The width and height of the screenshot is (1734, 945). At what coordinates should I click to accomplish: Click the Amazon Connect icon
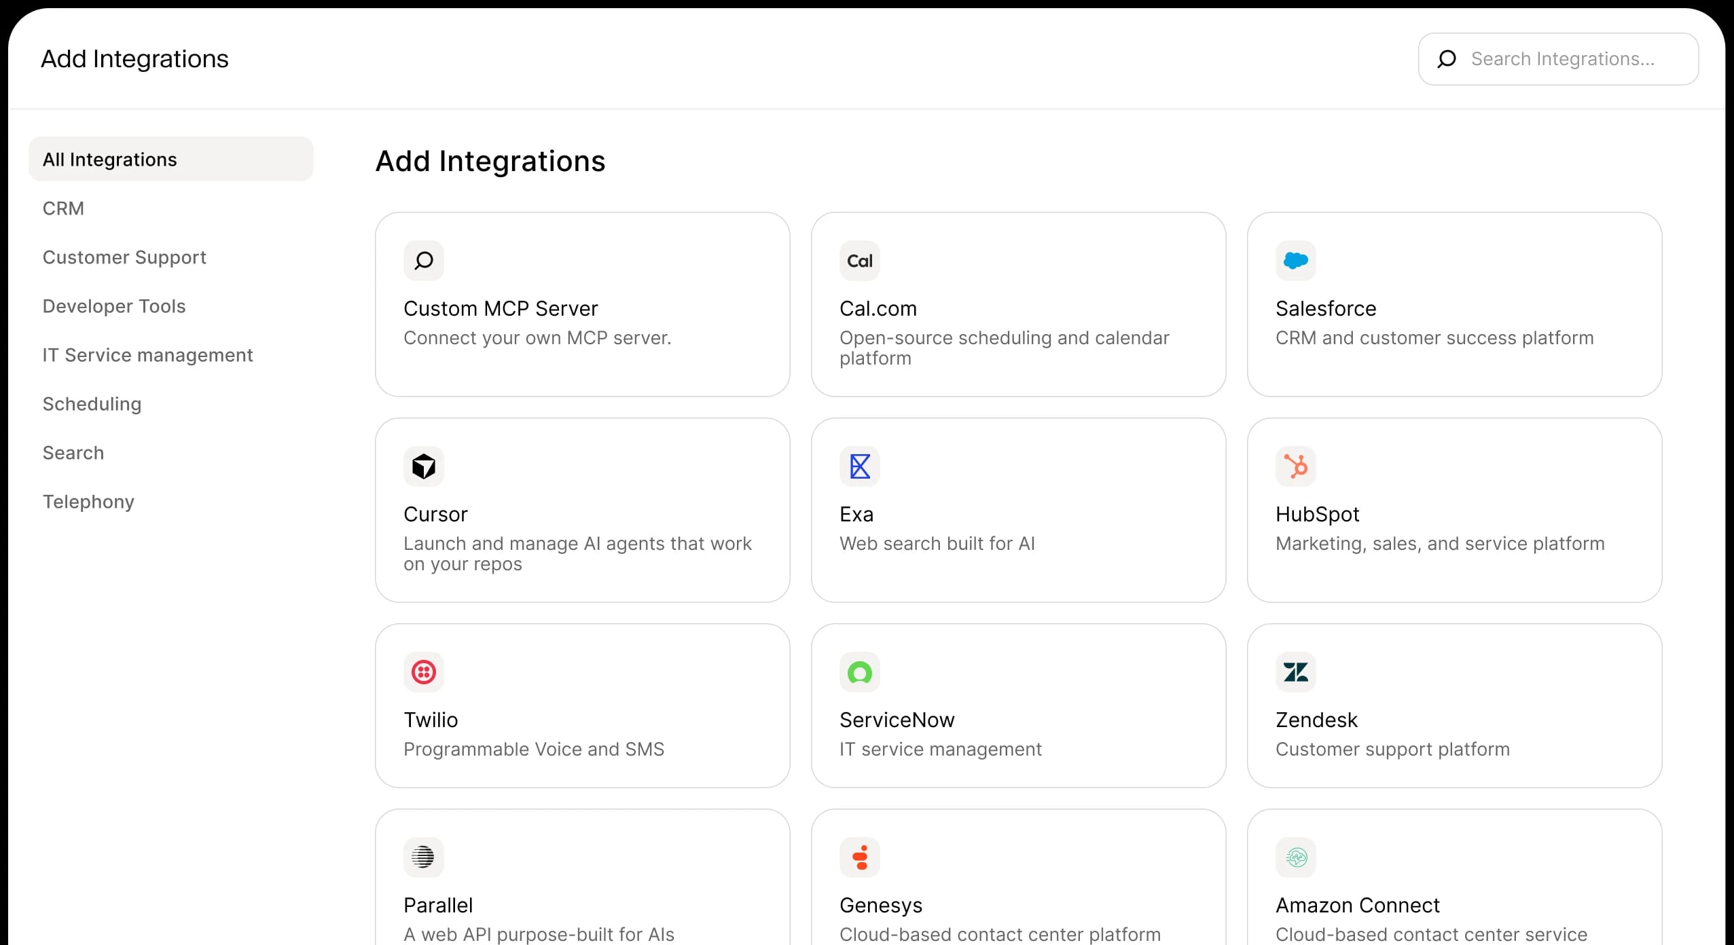pos(1295,857)
